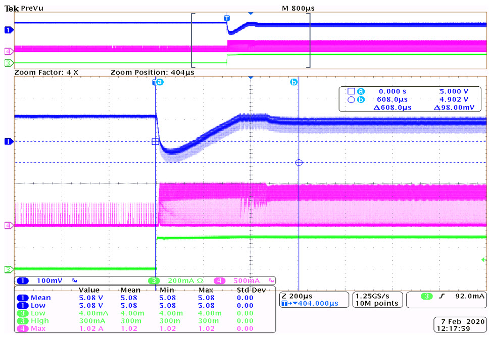The height and width of the screenshot is (341, 491).
Task: Click the left zoom bracket in overview window
Action: point(192,40)
